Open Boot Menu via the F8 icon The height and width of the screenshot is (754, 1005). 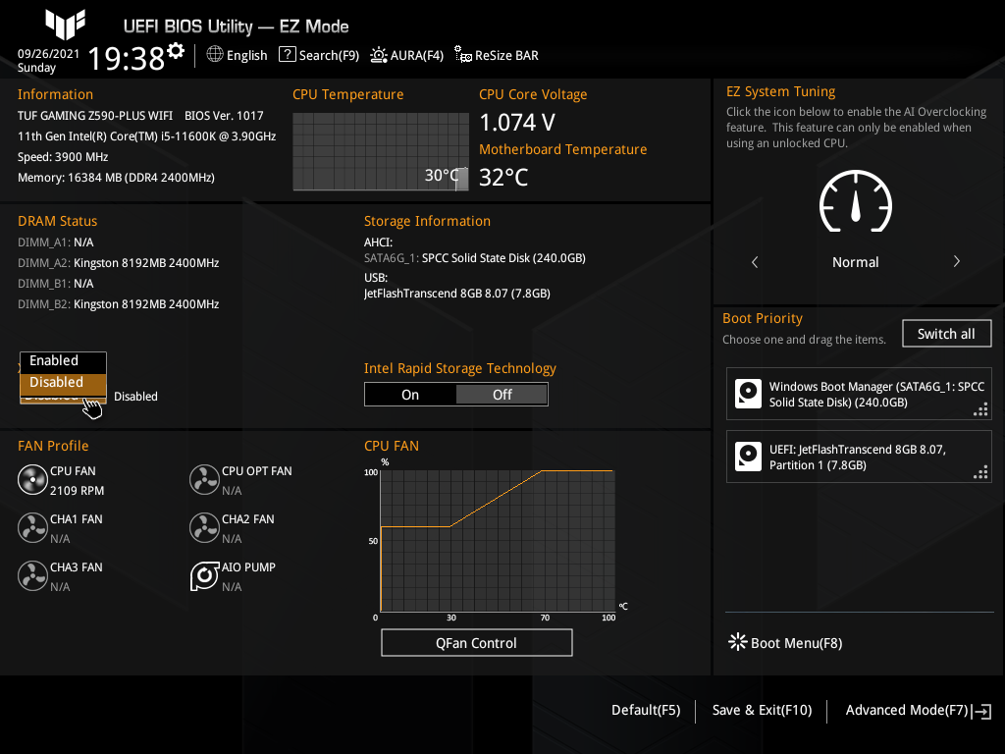737,641
